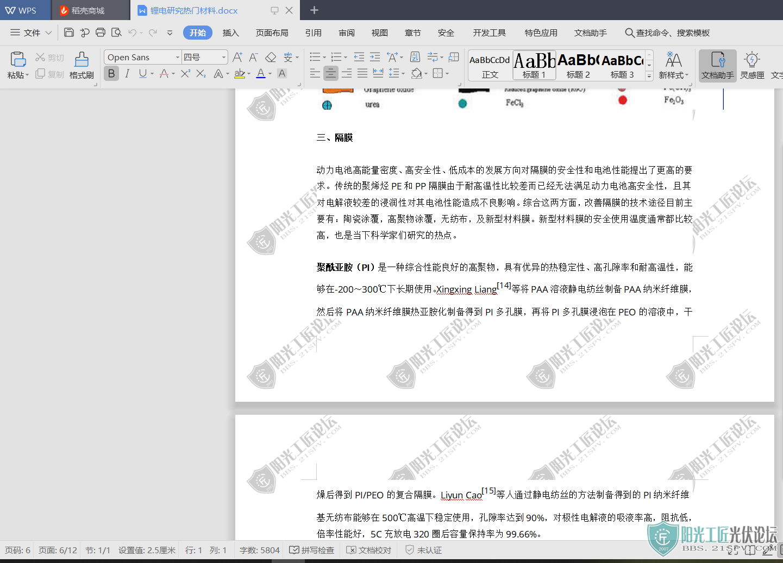Apply Superscript X² formatting
Viewport: 783px width, 563px height.
point(185,73)
